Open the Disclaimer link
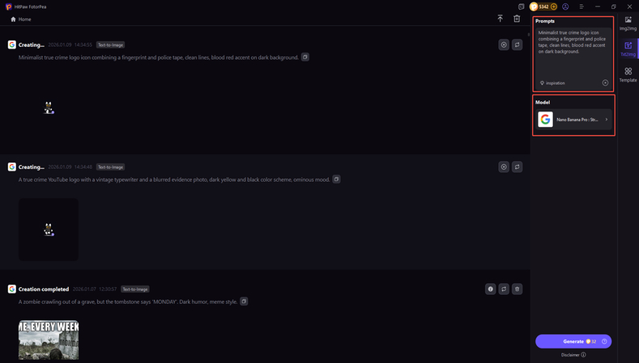Image resolution: width=639 pixels, height=363 pixels. point(573,354)
